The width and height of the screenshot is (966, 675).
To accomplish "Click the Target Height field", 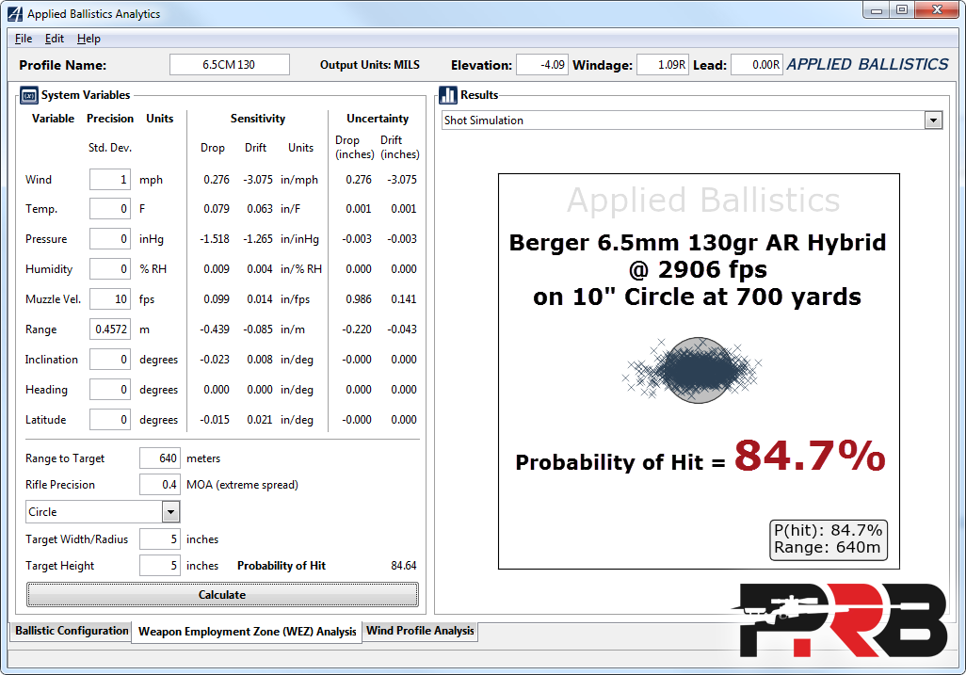I will (x=159, y=566).
